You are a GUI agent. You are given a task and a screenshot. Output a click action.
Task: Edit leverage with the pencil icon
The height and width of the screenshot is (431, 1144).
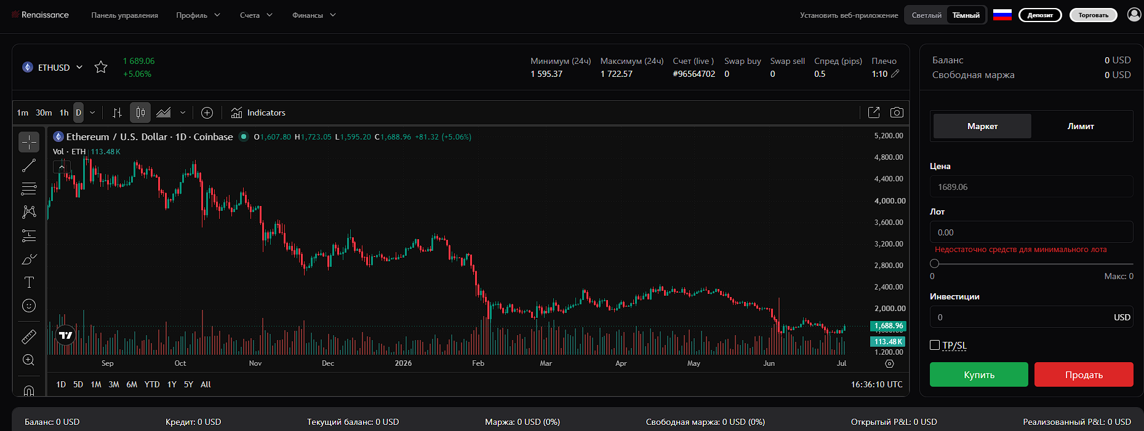tap(895, 74)
